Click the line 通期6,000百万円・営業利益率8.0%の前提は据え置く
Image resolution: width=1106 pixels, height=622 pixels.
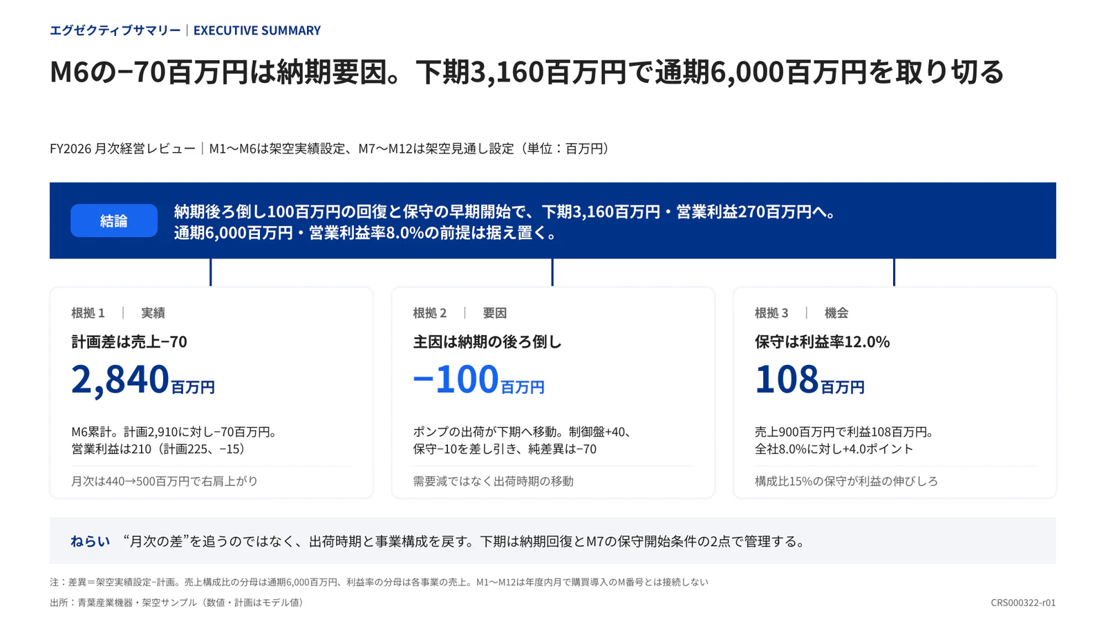[367, 233]
